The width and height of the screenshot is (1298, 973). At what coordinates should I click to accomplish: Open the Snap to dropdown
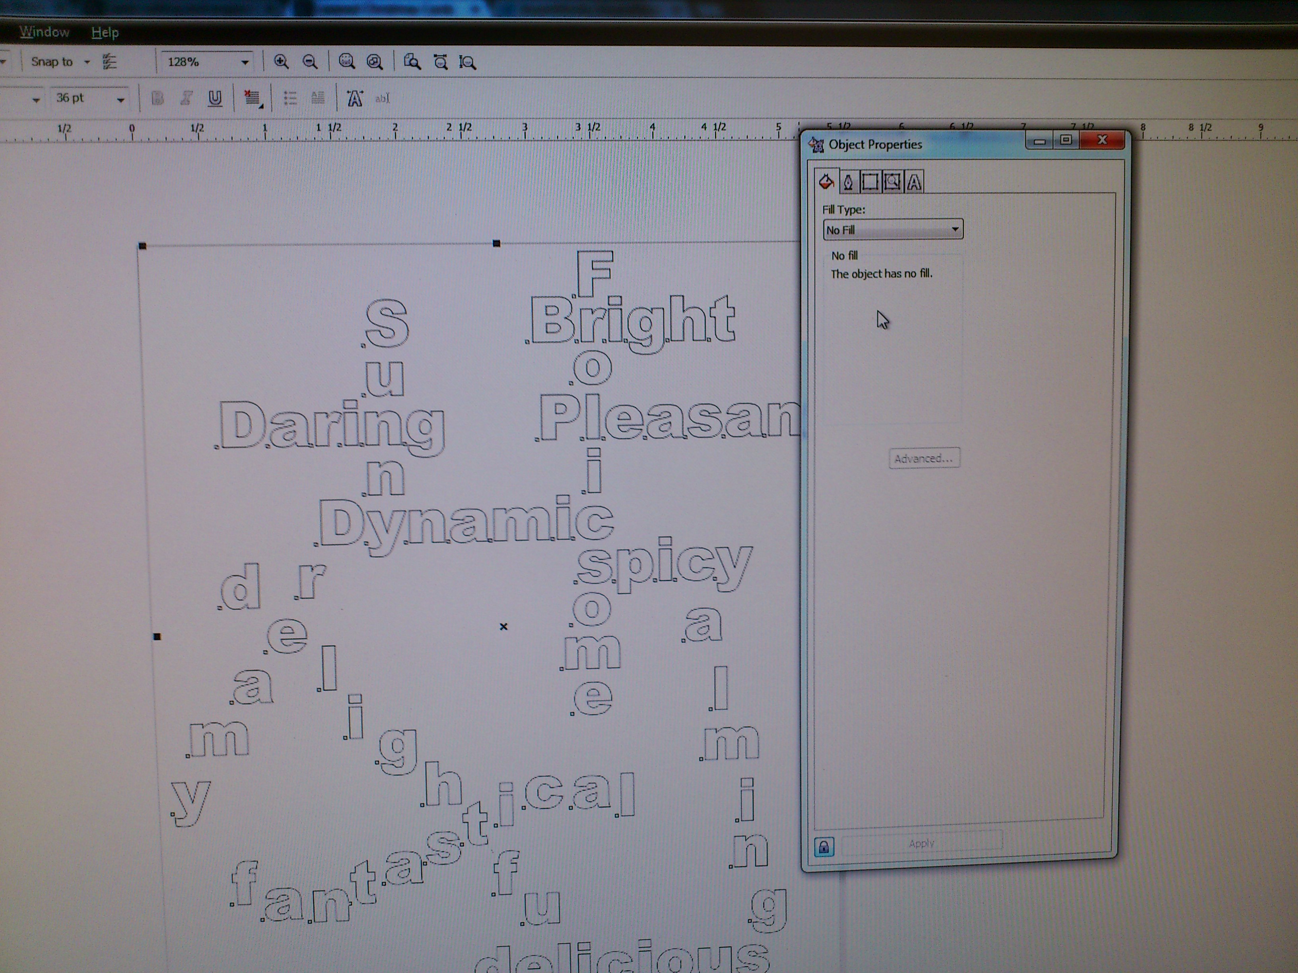(x=60, y=62)
